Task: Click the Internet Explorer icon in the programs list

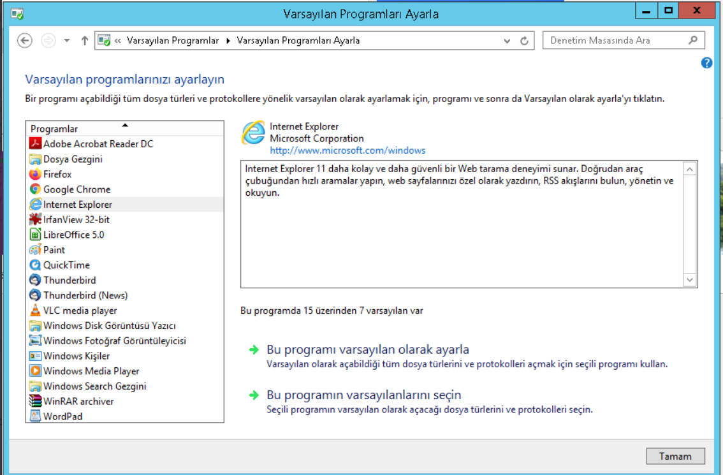Action: [35, 204]
